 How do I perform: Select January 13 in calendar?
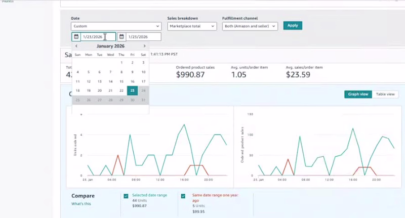99,81
